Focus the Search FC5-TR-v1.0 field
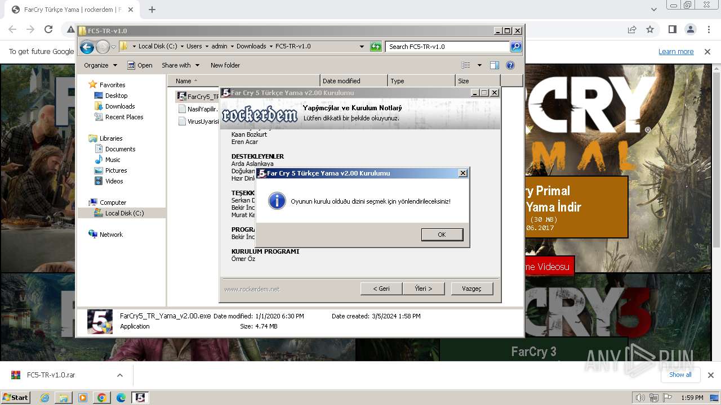This screenshot has width=721, height=405. tap(448, 47)
